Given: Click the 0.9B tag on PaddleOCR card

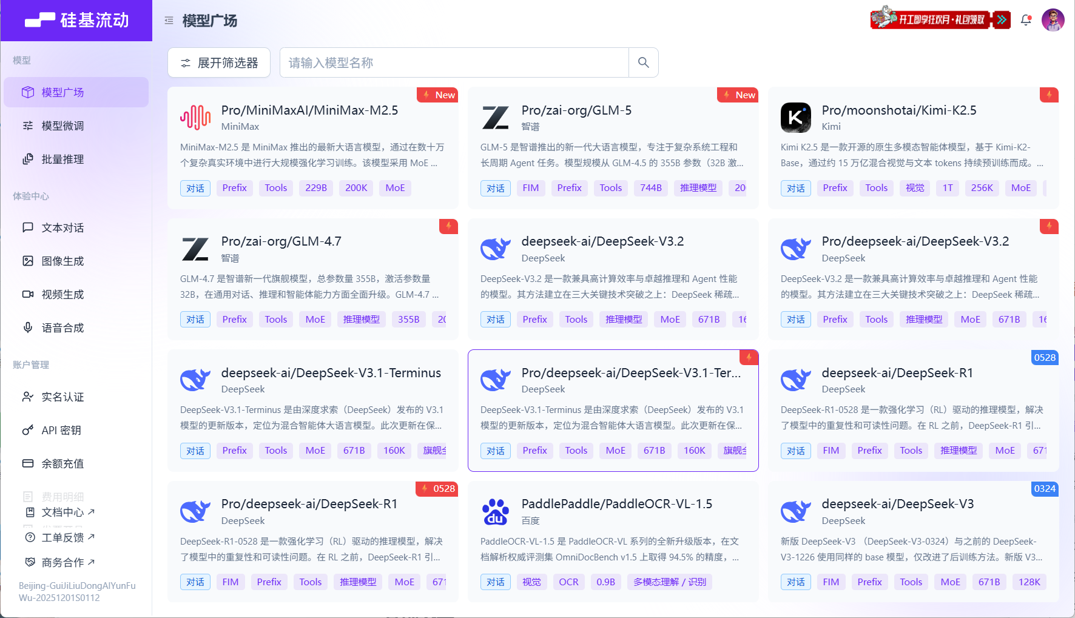Looking at the screenshot, I should point(605,582).
